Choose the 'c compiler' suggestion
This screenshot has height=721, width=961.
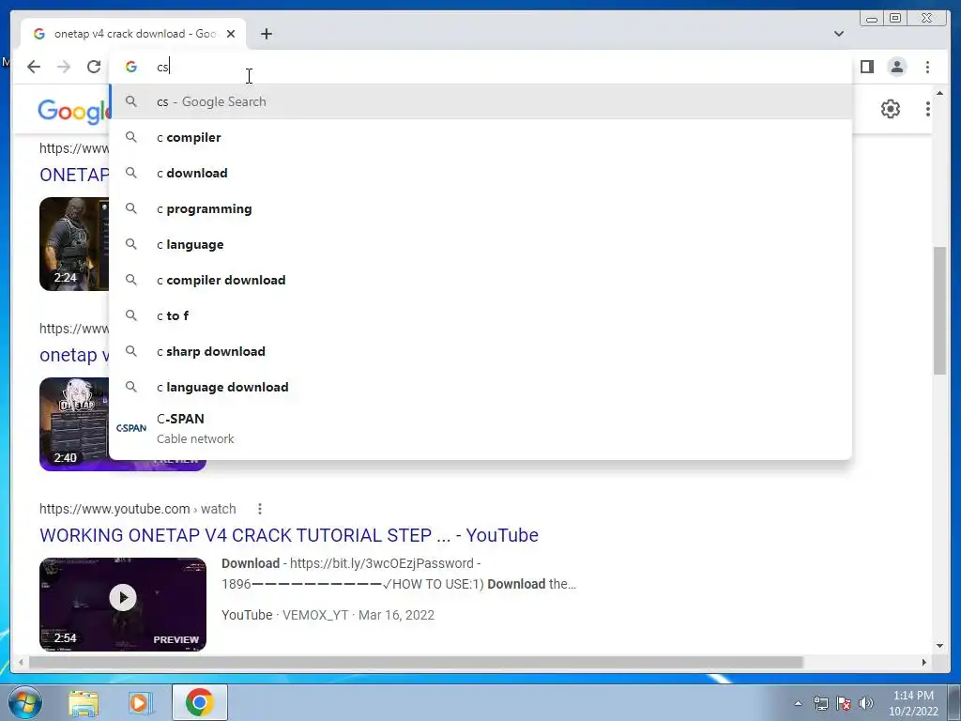pos(480,137)
